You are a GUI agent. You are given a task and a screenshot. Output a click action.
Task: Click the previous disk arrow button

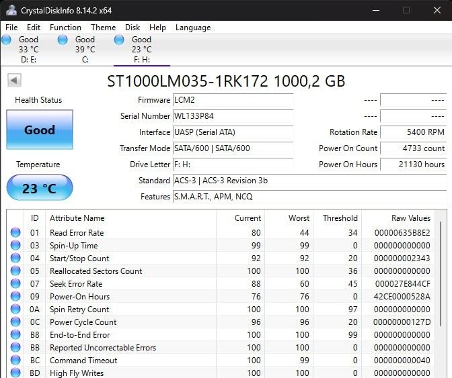pos(14,81)
